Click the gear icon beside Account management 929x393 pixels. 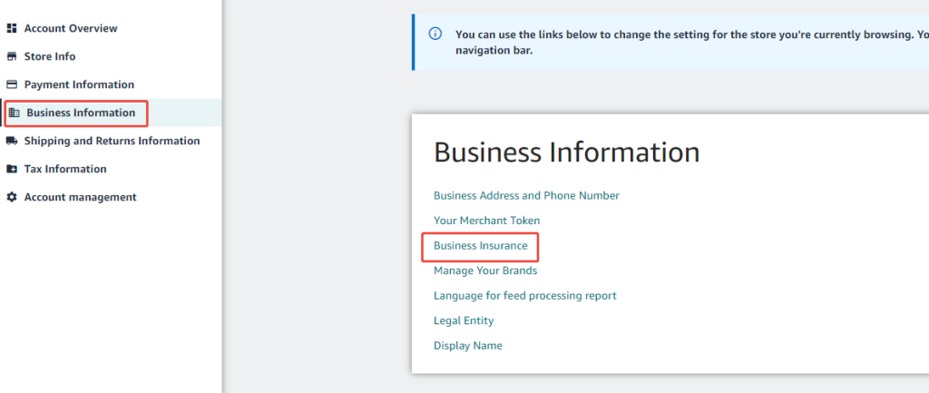coord(12,197)
